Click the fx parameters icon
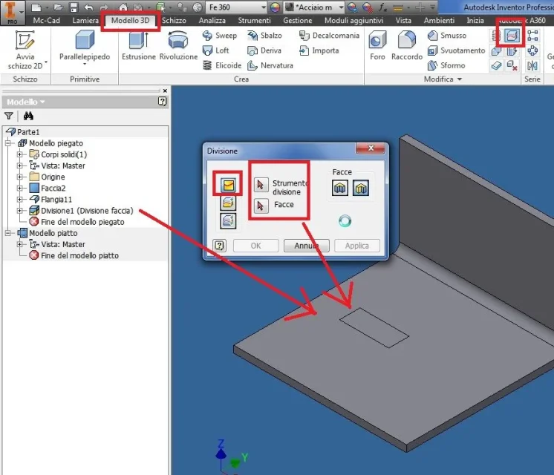The image size is (554, 475). coord(382,7)
